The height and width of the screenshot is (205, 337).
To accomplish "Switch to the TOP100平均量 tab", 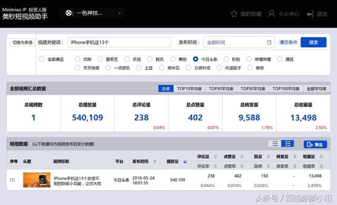I will pos(286,88).
